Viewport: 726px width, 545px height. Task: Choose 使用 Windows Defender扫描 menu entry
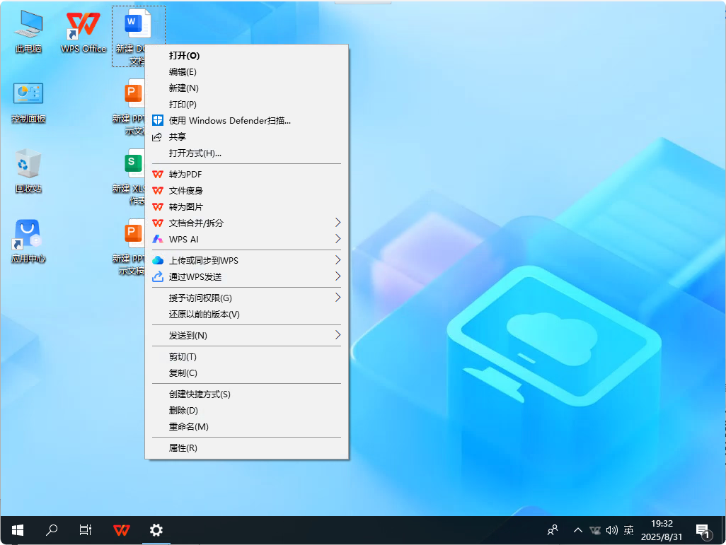[229, 120]
